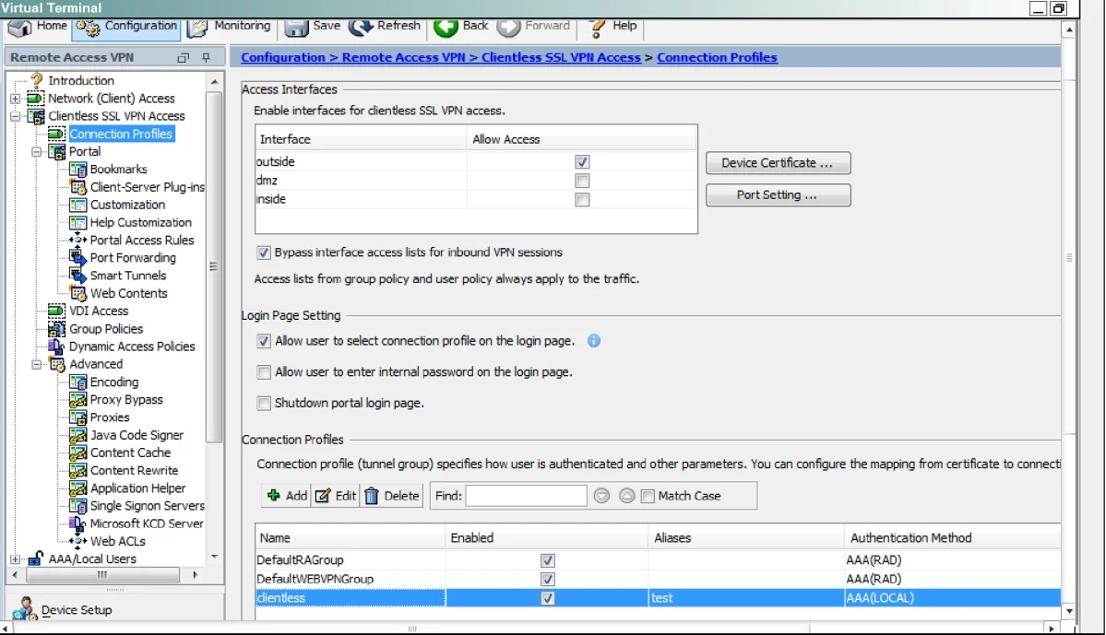Screen dimensions: 1106x635
Task: Select Connection Profiles in the tree
Action: [121, 134]
